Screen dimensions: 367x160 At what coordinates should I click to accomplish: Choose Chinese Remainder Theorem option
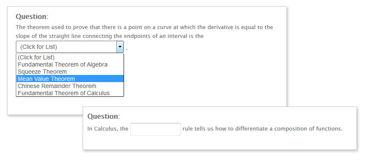[70, 86]
